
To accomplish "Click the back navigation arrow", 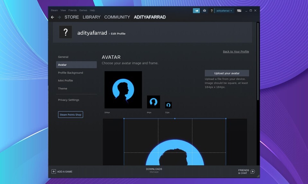I will pos(52,17).
